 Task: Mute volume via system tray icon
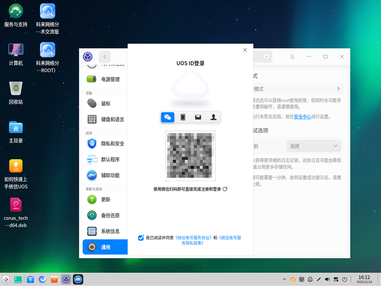coord(327,279)
